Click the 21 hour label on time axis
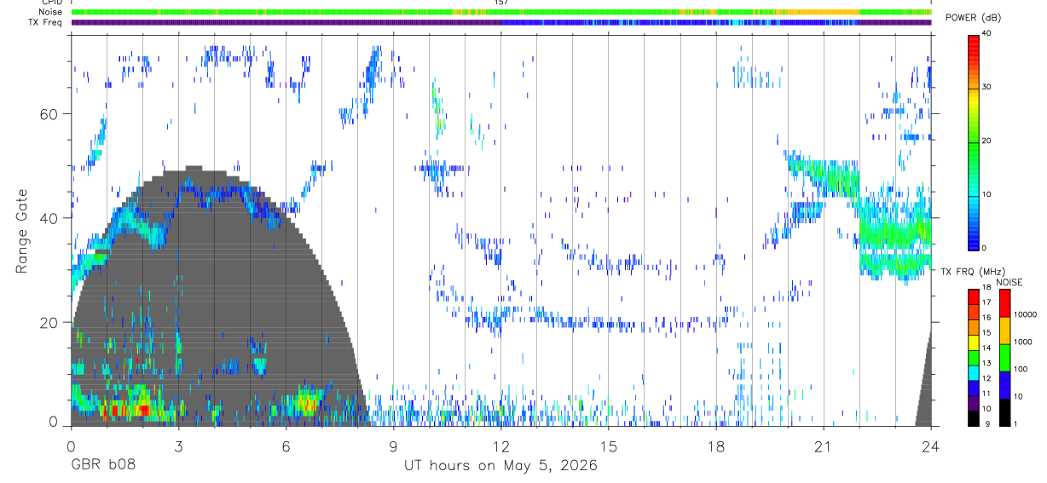Viewport: 1047px width, 483px height. tap(823, 446)
